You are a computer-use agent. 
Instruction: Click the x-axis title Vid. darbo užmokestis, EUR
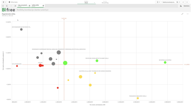97,105
